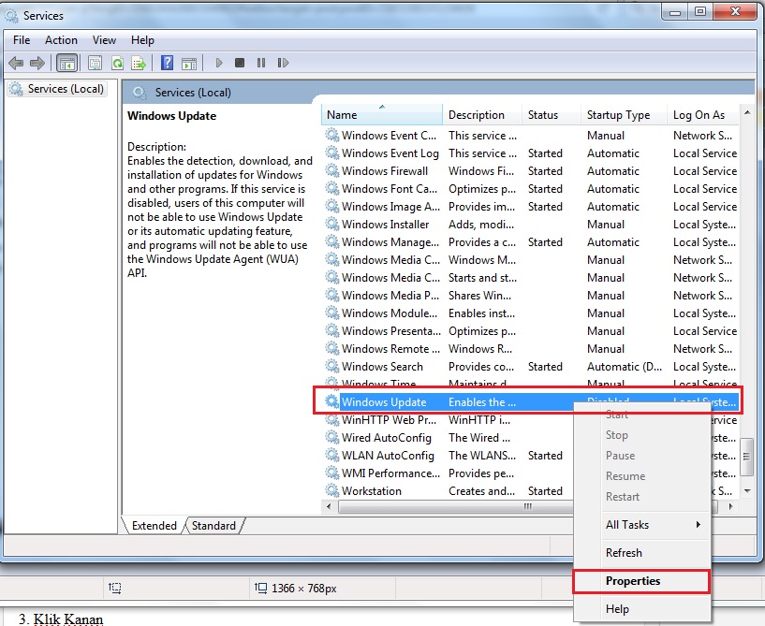Select the Windows Module... service row
765x626 pixels.
pos(531,313)
